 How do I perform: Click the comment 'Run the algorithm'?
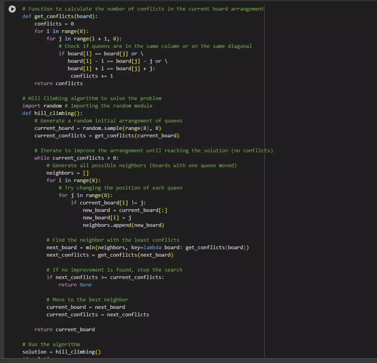(x=51, y=344)
